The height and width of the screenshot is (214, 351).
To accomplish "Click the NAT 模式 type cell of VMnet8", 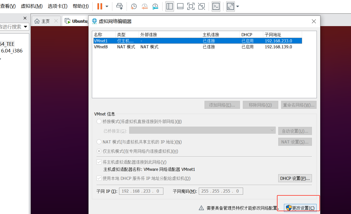I will [126, 47].
